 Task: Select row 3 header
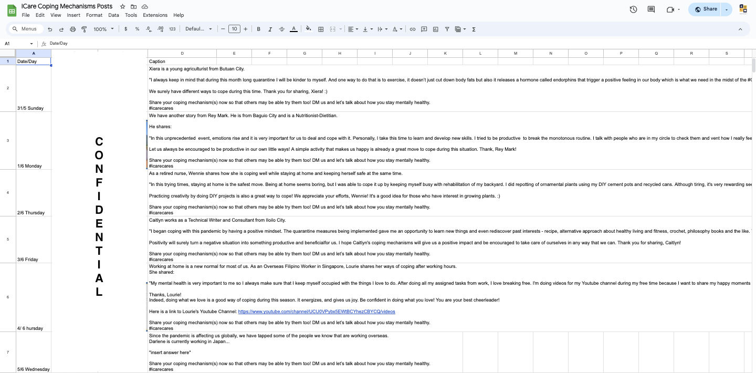[8, 140]
